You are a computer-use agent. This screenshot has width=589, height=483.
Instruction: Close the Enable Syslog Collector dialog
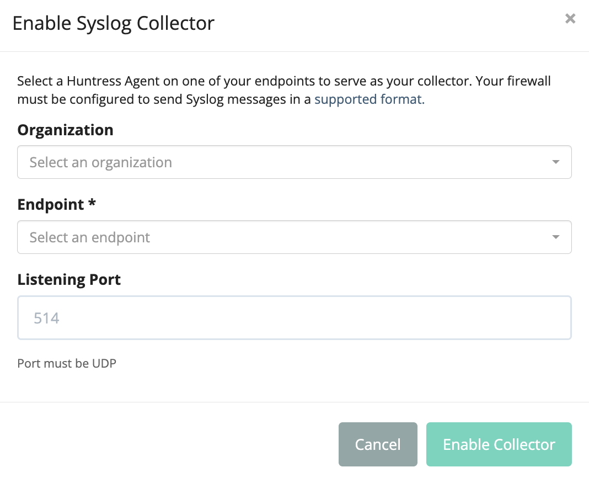(570, 18)
